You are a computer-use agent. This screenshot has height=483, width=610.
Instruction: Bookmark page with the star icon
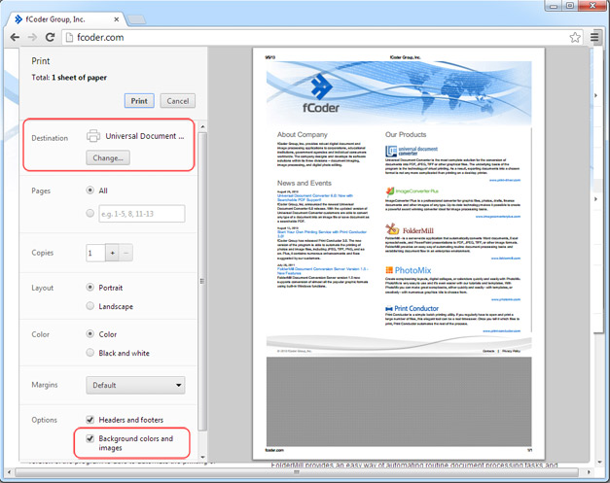(x=575, y=37)
